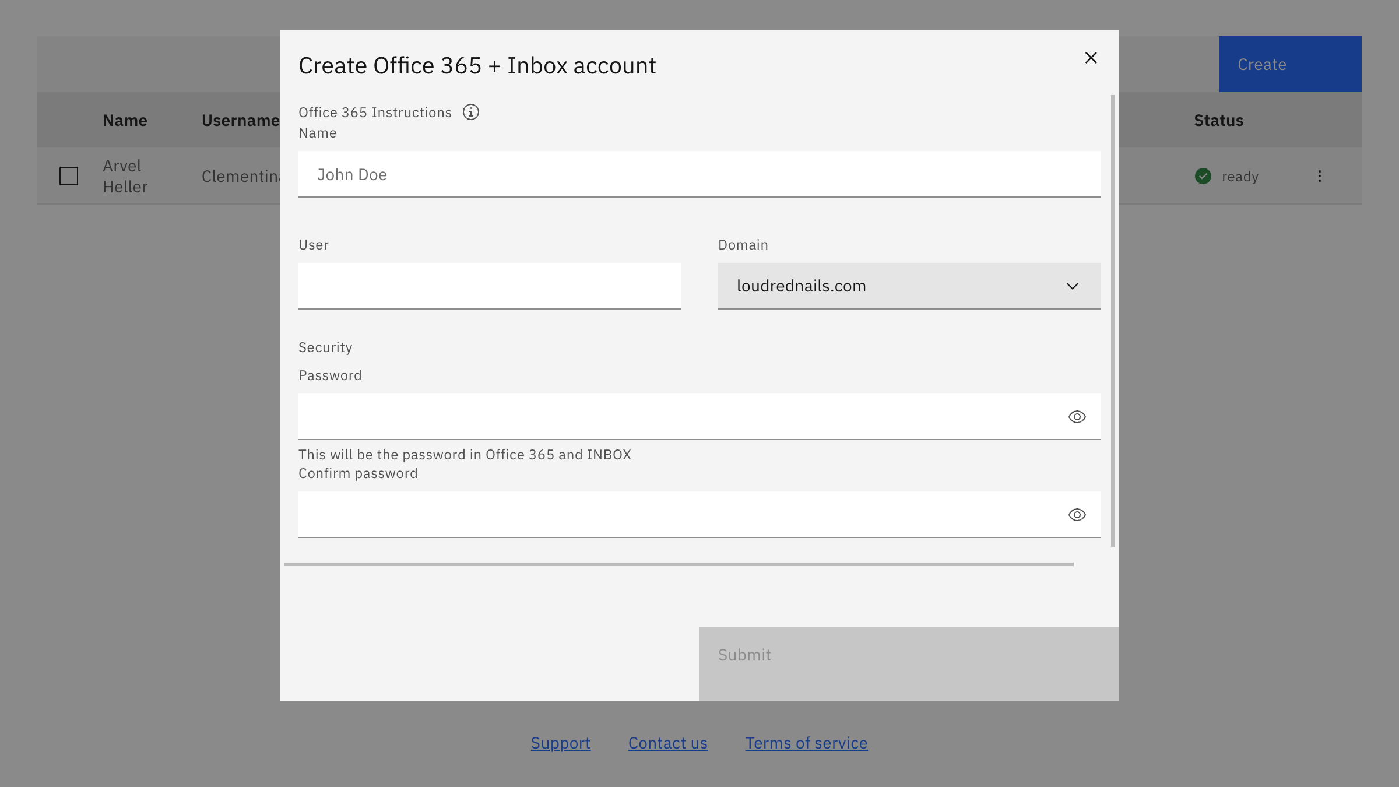
Task: Click the Name field with John Doe placeholder
Action: pos(699,174)
